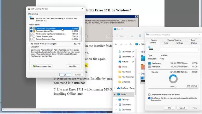Click View Files button in Disk Cleanup

coord(73,66)
